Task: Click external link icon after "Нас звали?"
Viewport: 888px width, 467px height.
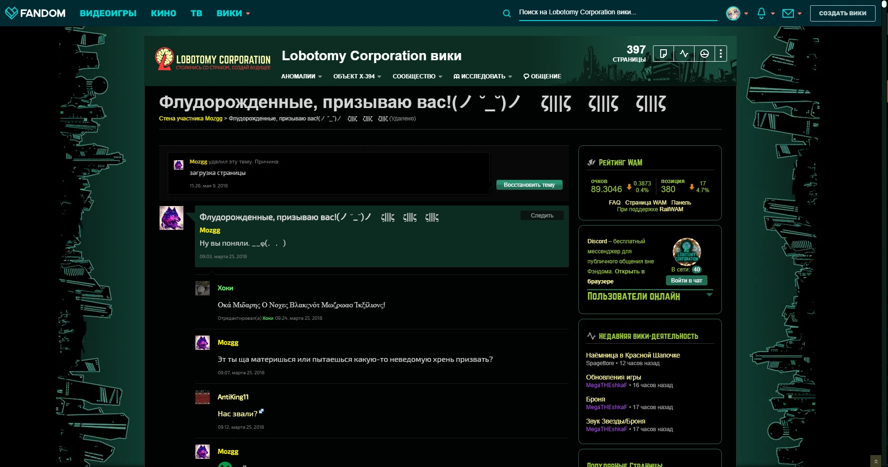Action: pos(261,411)
